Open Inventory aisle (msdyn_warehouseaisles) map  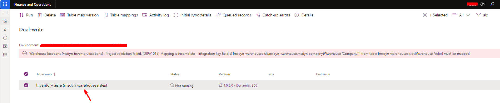[x=72, y=85]
